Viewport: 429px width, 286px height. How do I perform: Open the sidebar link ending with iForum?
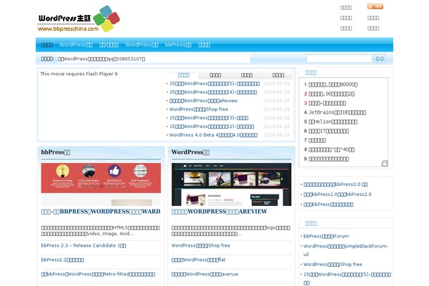coord(326,236)
